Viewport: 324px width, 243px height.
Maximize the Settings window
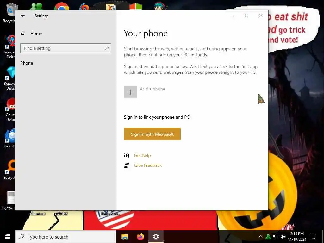tap(246, 16)
